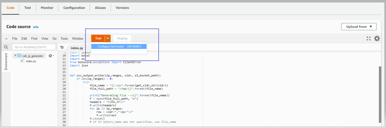386x128 pixels.
Task: Open the Versions tab
Action: click(x=122, y=8)
